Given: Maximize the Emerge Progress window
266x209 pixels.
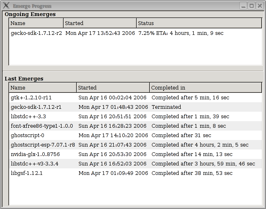Looking at the screenshot, I should pyautogui.click(x=251, y=6).
